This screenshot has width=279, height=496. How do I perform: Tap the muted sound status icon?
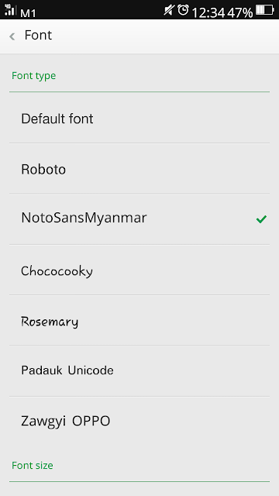[x=169, y=10]
